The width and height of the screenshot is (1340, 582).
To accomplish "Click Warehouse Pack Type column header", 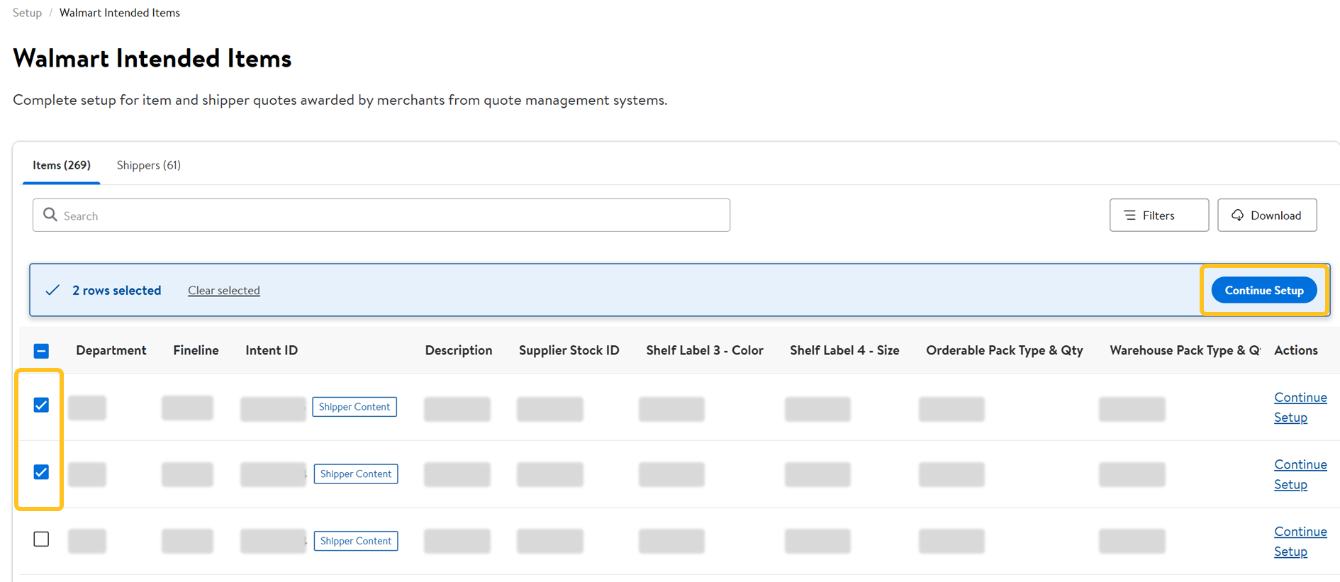I will pos(1185,350).
